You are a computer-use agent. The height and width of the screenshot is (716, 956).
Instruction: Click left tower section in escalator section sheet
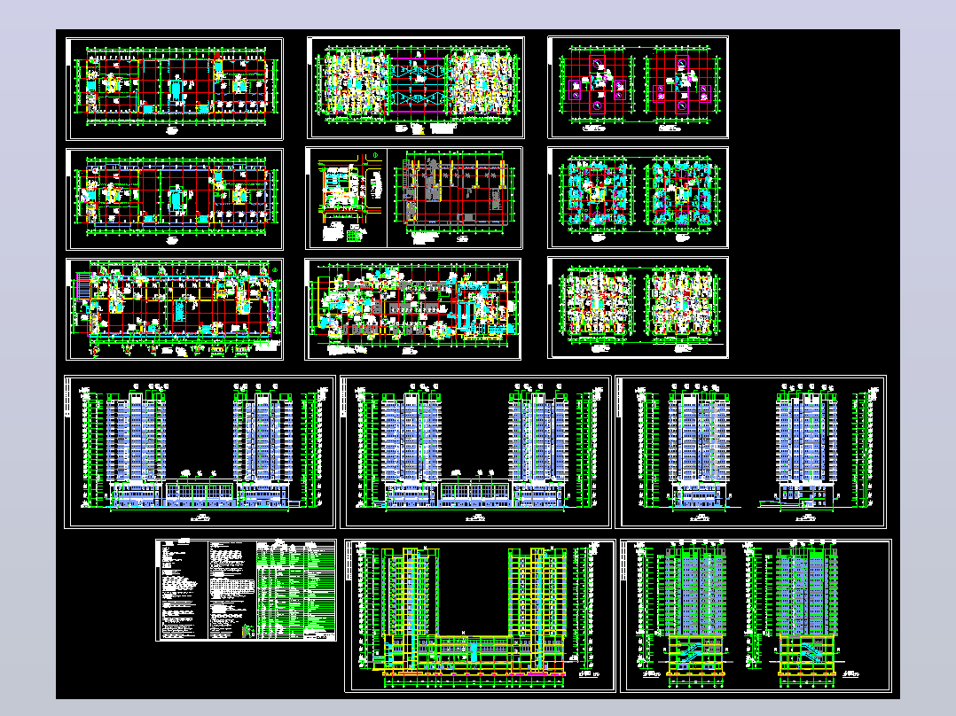(x=695, y=612)
